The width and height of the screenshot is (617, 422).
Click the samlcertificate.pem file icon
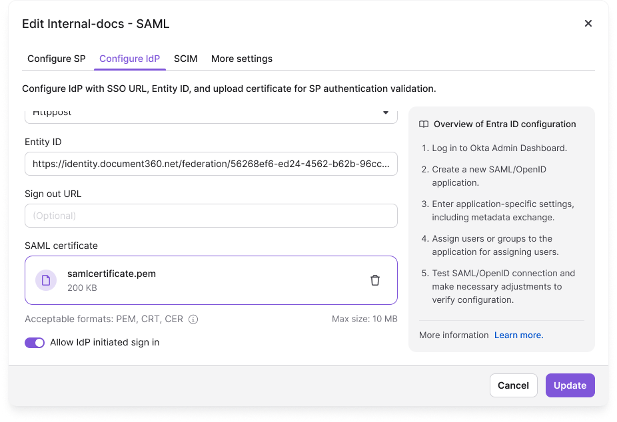[46, 280]
